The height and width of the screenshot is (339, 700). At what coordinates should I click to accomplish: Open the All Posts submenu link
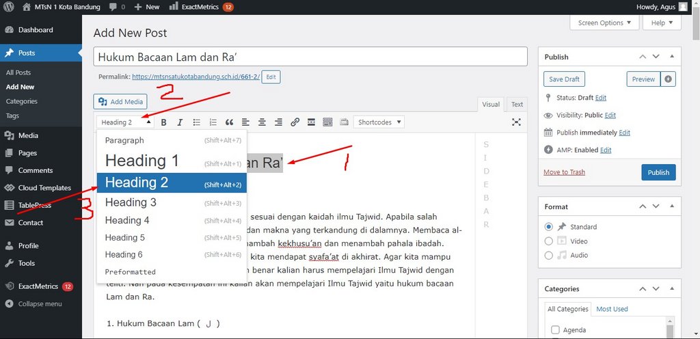18,72
